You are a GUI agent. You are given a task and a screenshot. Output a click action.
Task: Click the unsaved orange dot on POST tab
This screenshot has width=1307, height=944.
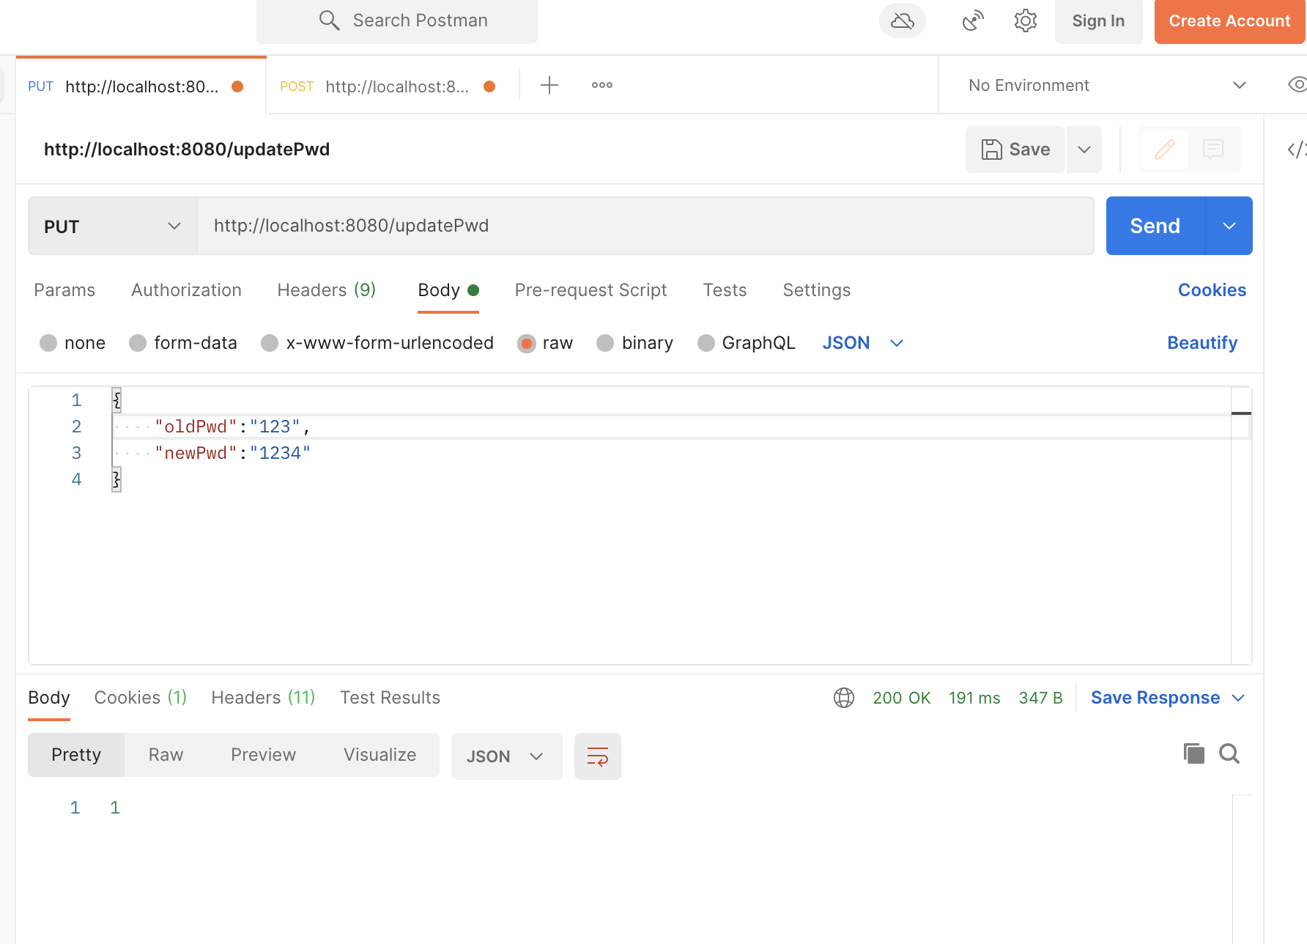pyautogui.click(x=489, y=86)
